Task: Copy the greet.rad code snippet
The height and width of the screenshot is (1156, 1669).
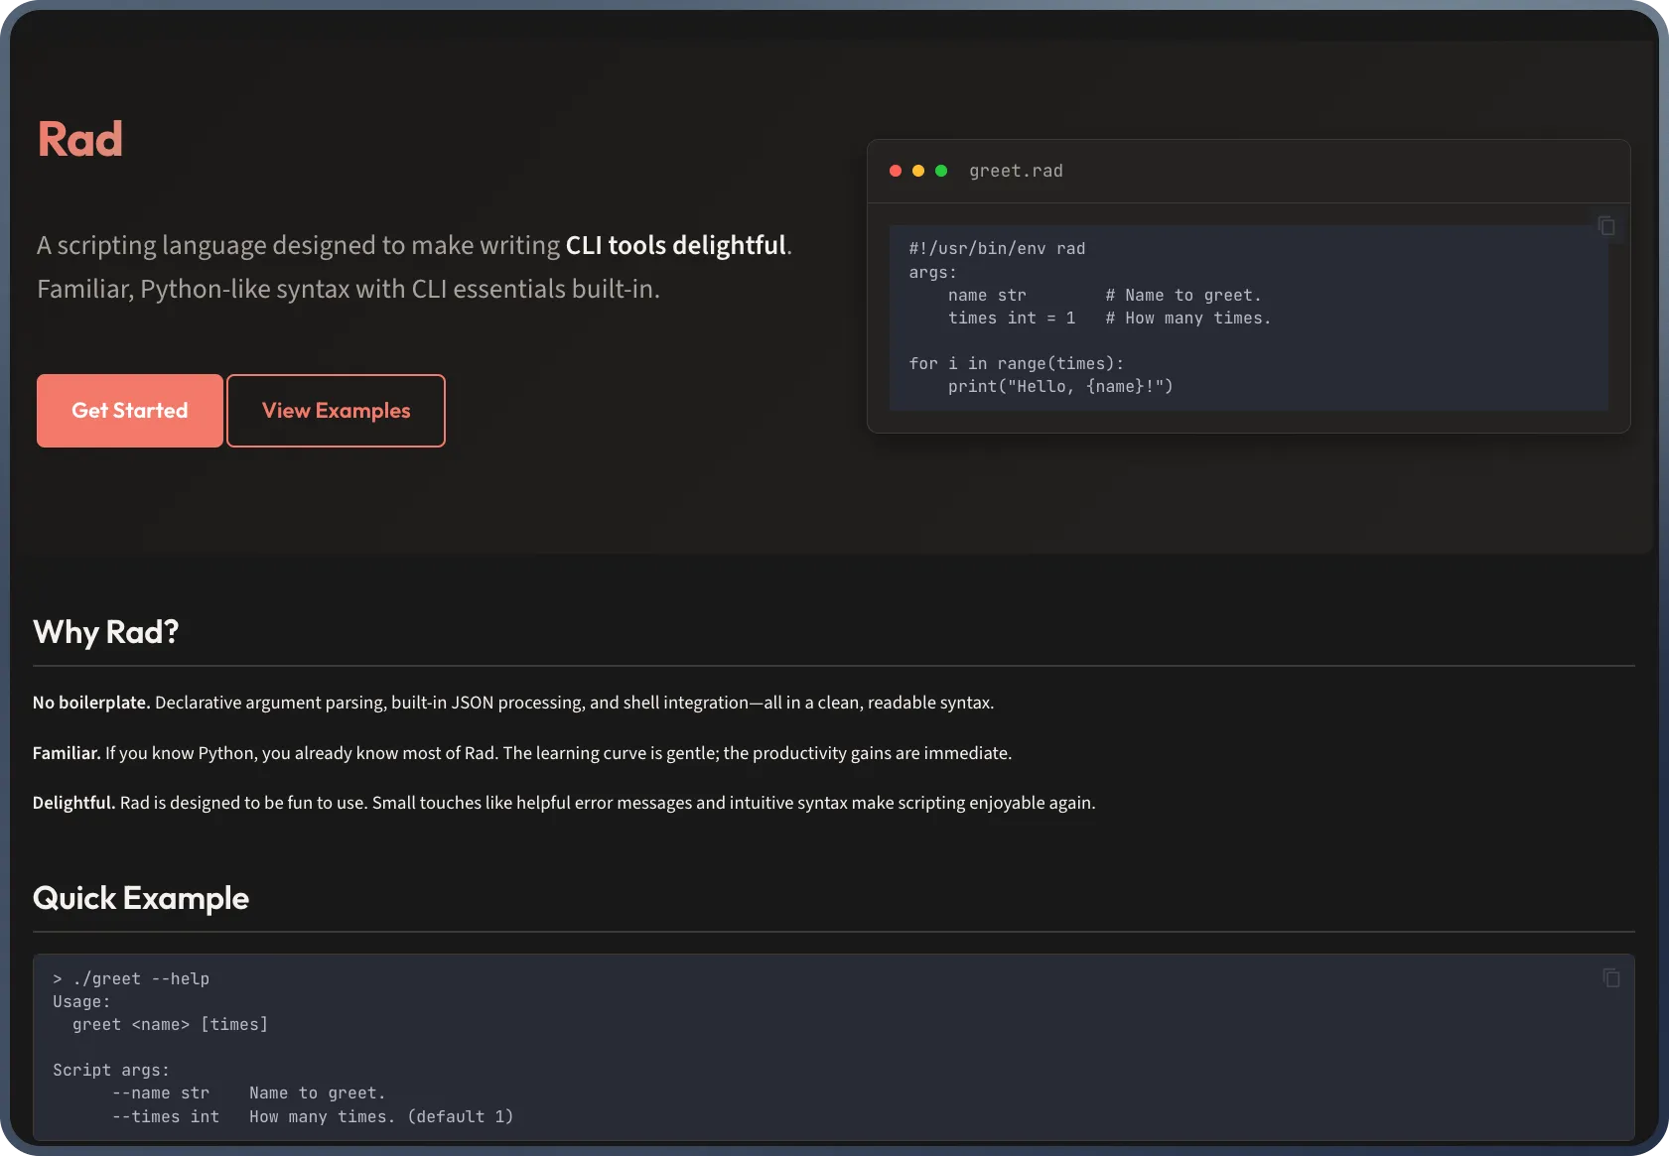Action: click(x=1605, y=226)
